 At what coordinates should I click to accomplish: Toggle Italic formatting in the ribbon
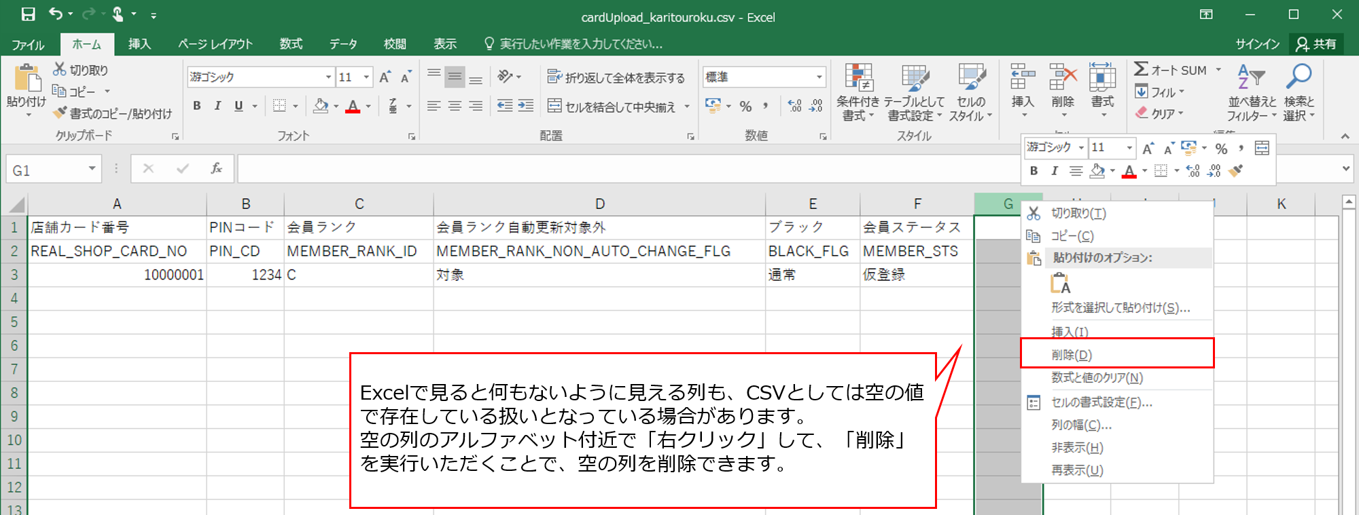coord(217,106)
